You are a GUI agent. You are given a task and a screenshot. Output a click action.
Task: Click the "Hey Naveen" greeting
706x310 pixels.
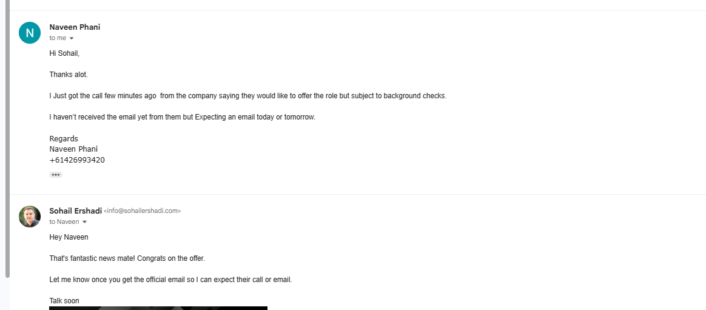click(69, 237)
